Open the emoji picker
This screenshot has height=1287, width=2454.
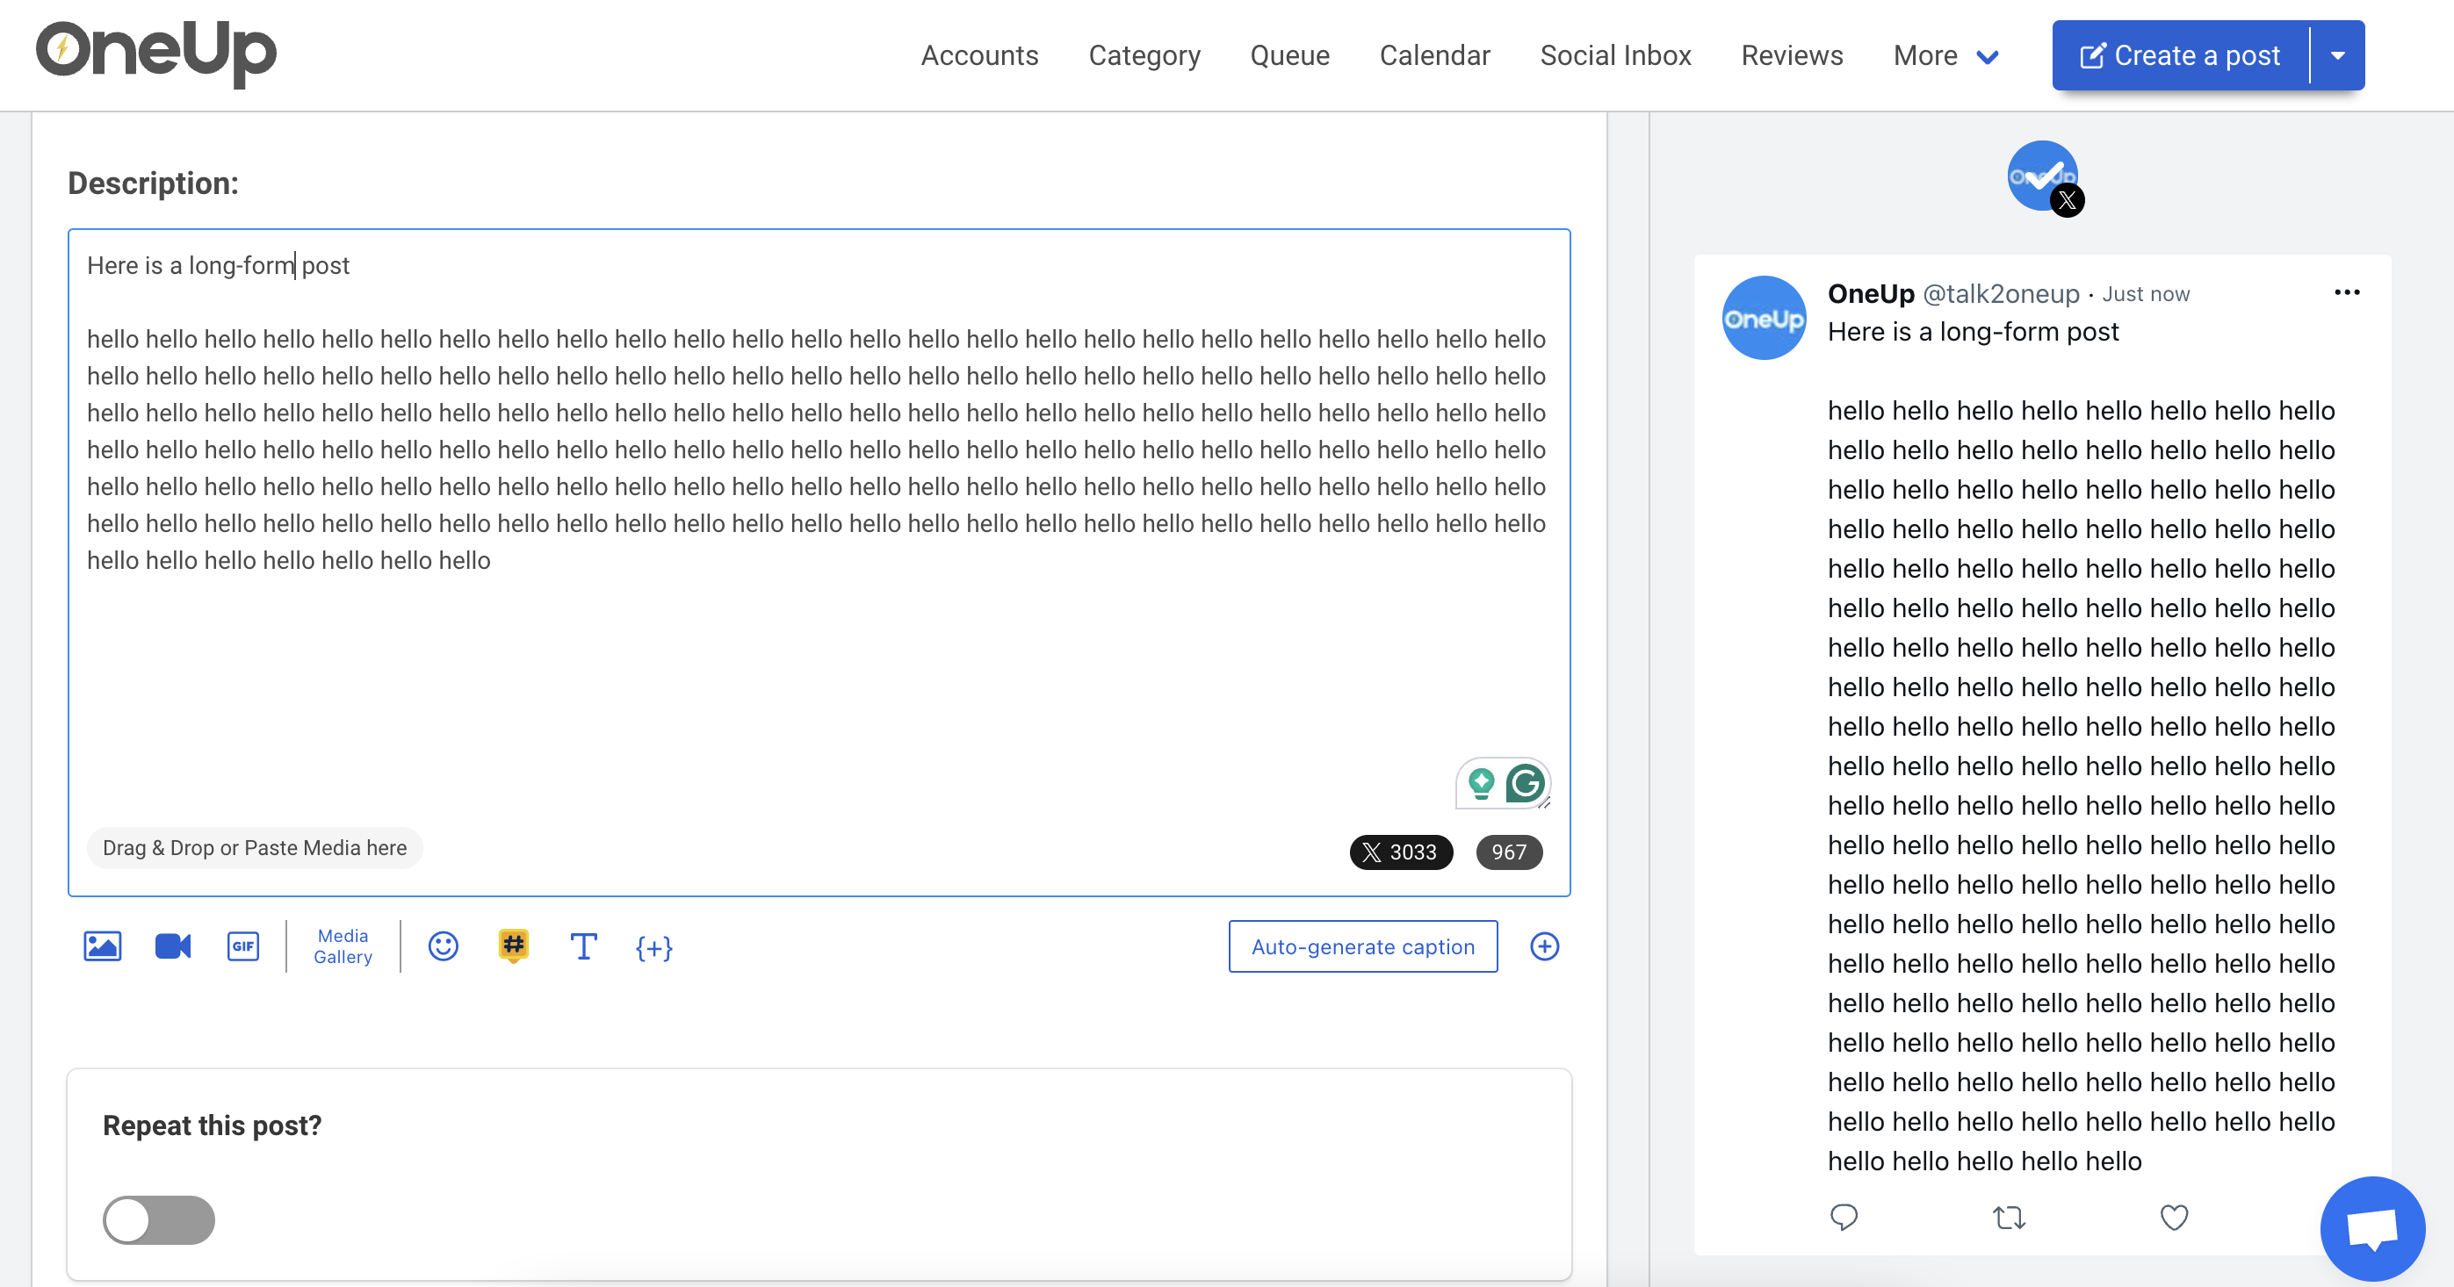(x=443, y=946)
